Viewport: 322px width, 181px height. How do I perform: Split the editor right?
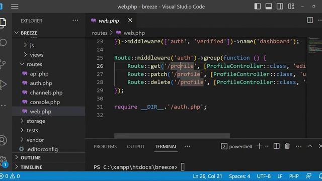tap(310, 20)
